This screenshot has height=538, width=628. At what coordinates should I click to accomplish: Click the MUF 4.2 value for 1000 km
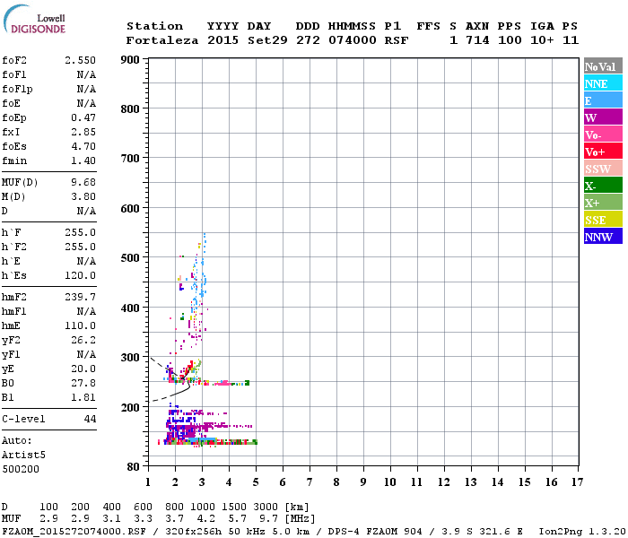205,519
